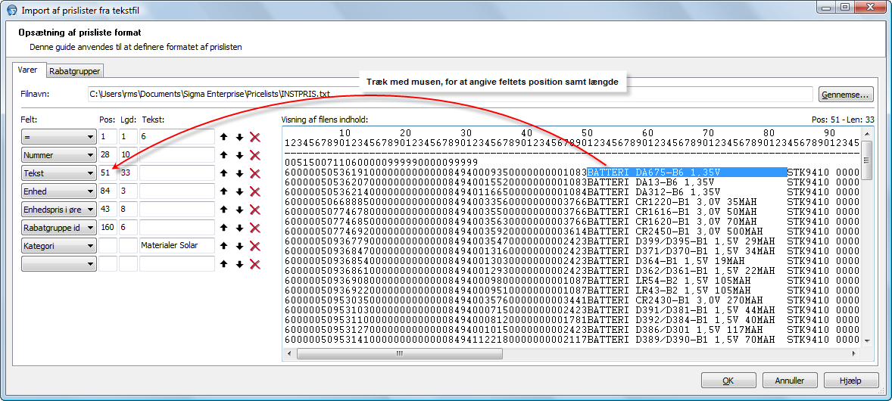Delete the Nummer field row
The height and width of the screenshot is (401, 892).
pyautogui.click(x=255, y=155)
